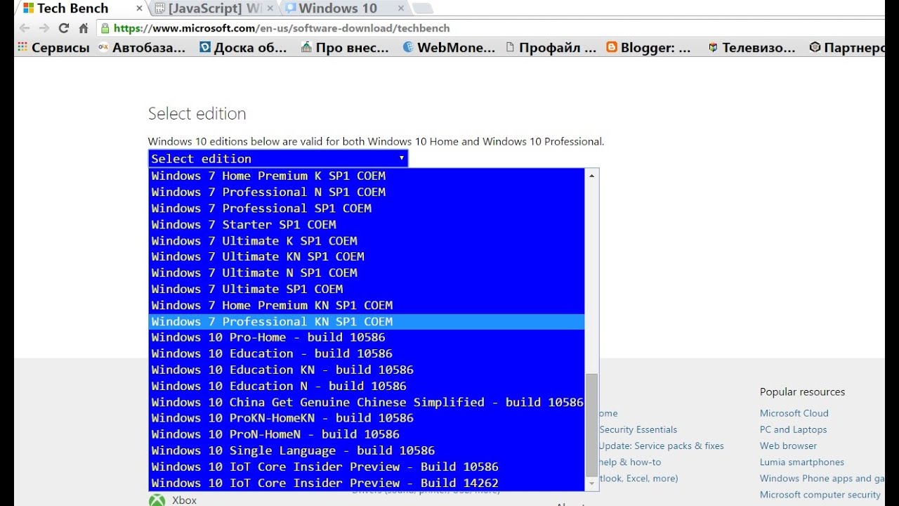Choose Windows 10 ProKN-HomeKN build 10586
The height and width of the screenshot is (506, 899).
pyautogui.click(x=367, y=418)
